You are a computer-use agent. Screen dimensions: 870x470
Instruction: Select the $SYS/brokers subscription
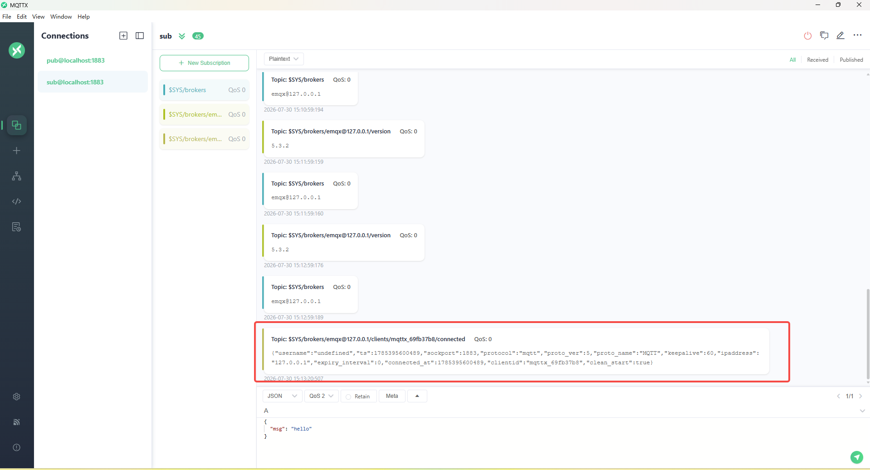205,90
